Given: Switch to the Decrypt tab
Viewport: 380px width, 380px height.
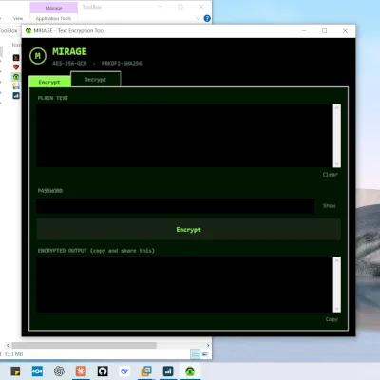Looking at the screenshot, I should tap(95, 80).
